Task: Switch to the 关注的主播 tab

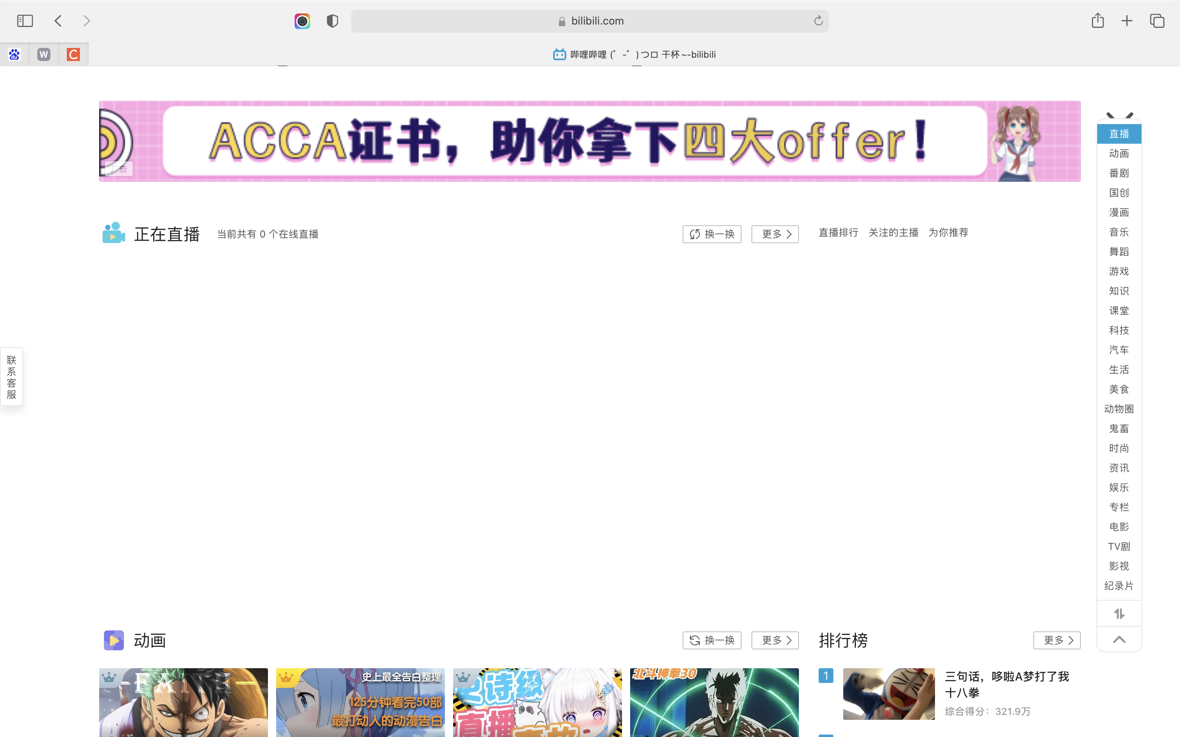Action: click(893, 233)
